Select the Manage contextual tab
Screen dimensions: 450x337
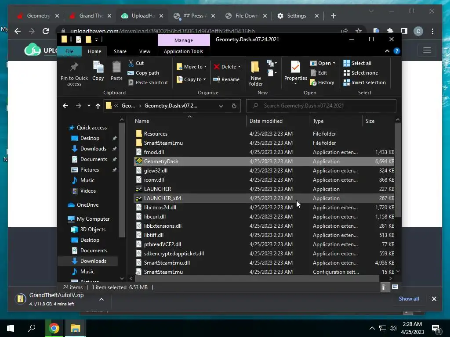coord(184,40)
